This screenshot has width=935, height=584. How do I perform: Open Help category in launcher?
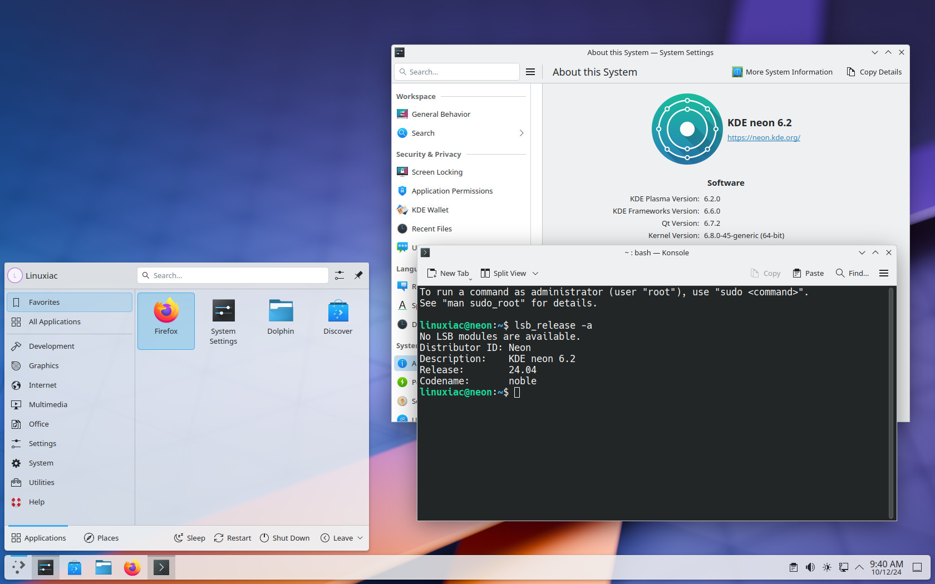pos(70,502)
